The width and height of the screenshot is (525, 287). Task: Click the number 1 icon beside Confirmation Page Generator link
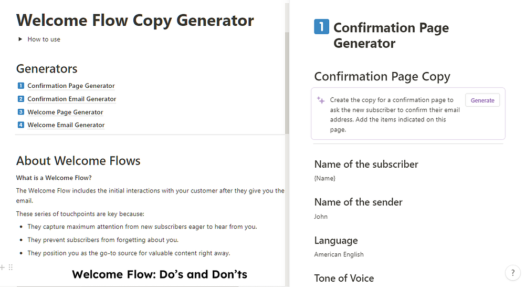click(x=21, y=86)
